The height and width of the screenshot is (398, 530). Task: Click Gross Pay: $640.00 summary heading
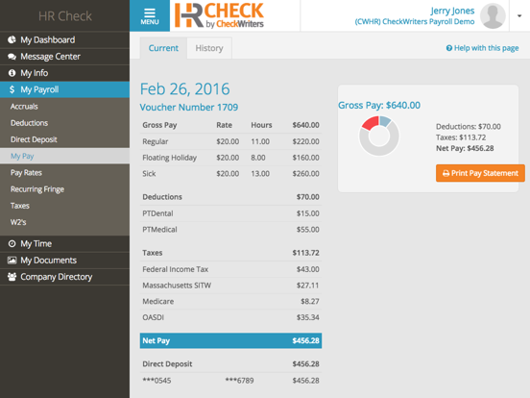tap(379, 105)
